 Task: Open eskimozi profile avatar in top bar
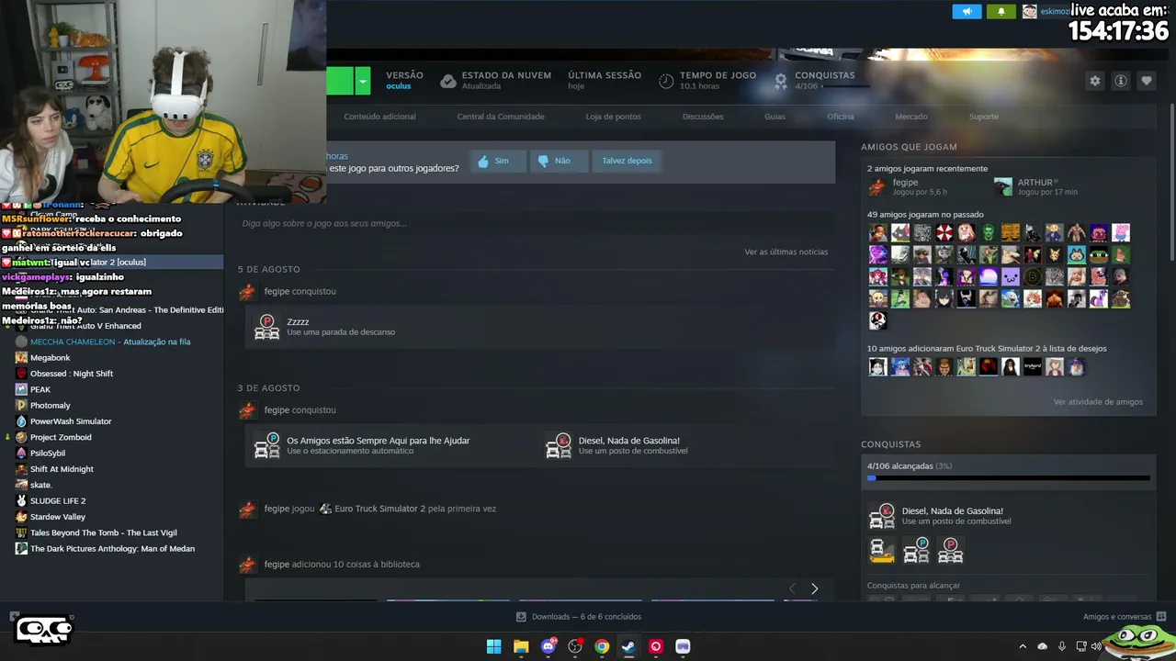pyautogui.click(x=1030, y=11)
